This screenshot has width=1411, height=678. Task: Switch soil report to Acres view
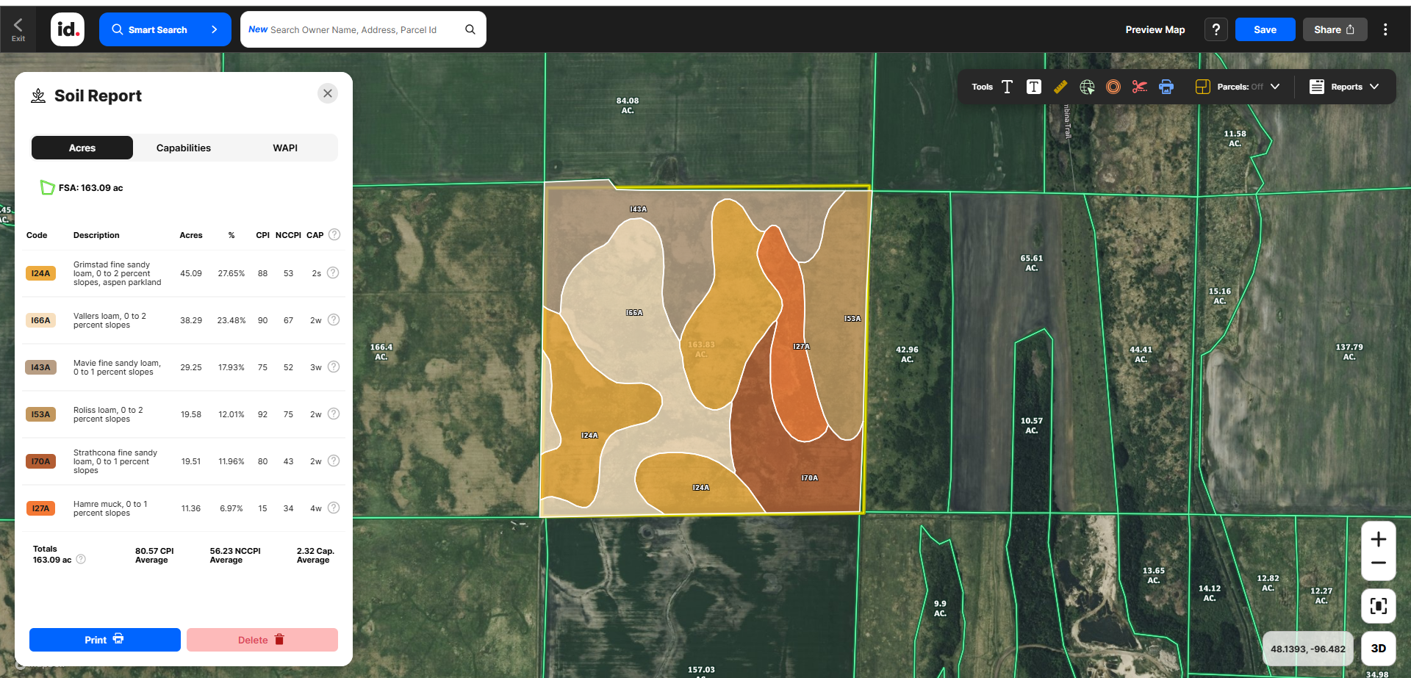pyautogui.click(x=82, y=148)
